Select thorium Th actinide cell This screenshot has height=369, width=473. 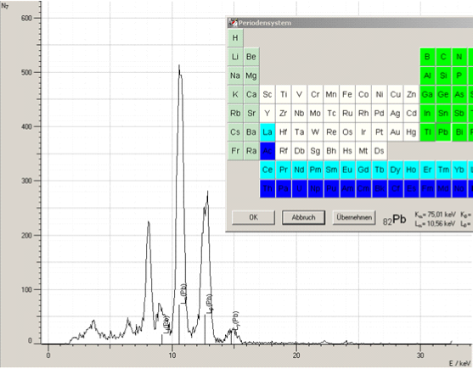pos(267,188)
